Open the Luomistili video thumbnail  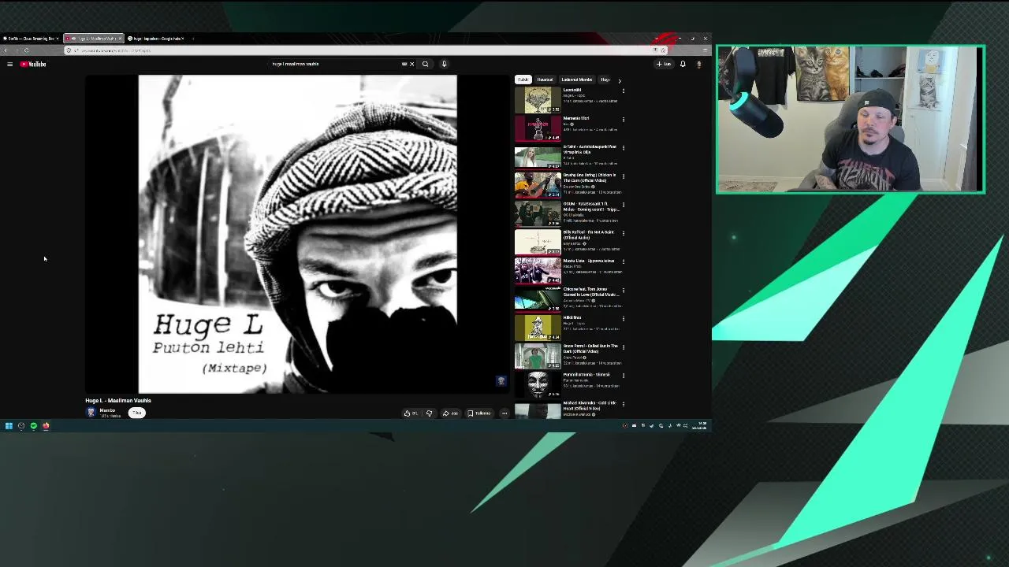[538, 100]
